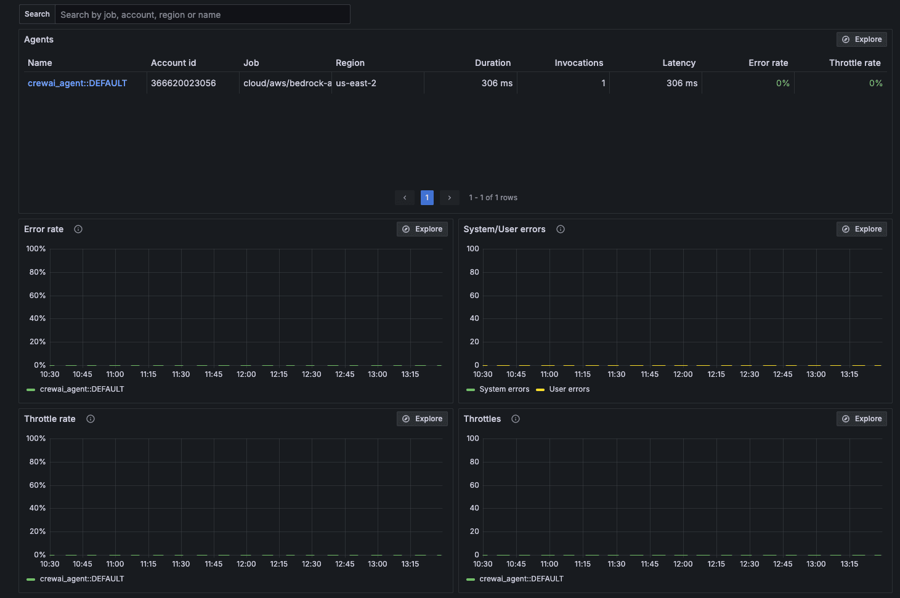The width and height of the screenshot is (900, 598).
Task: Toggle the System errors series in the legend
Action: point(504,389)
